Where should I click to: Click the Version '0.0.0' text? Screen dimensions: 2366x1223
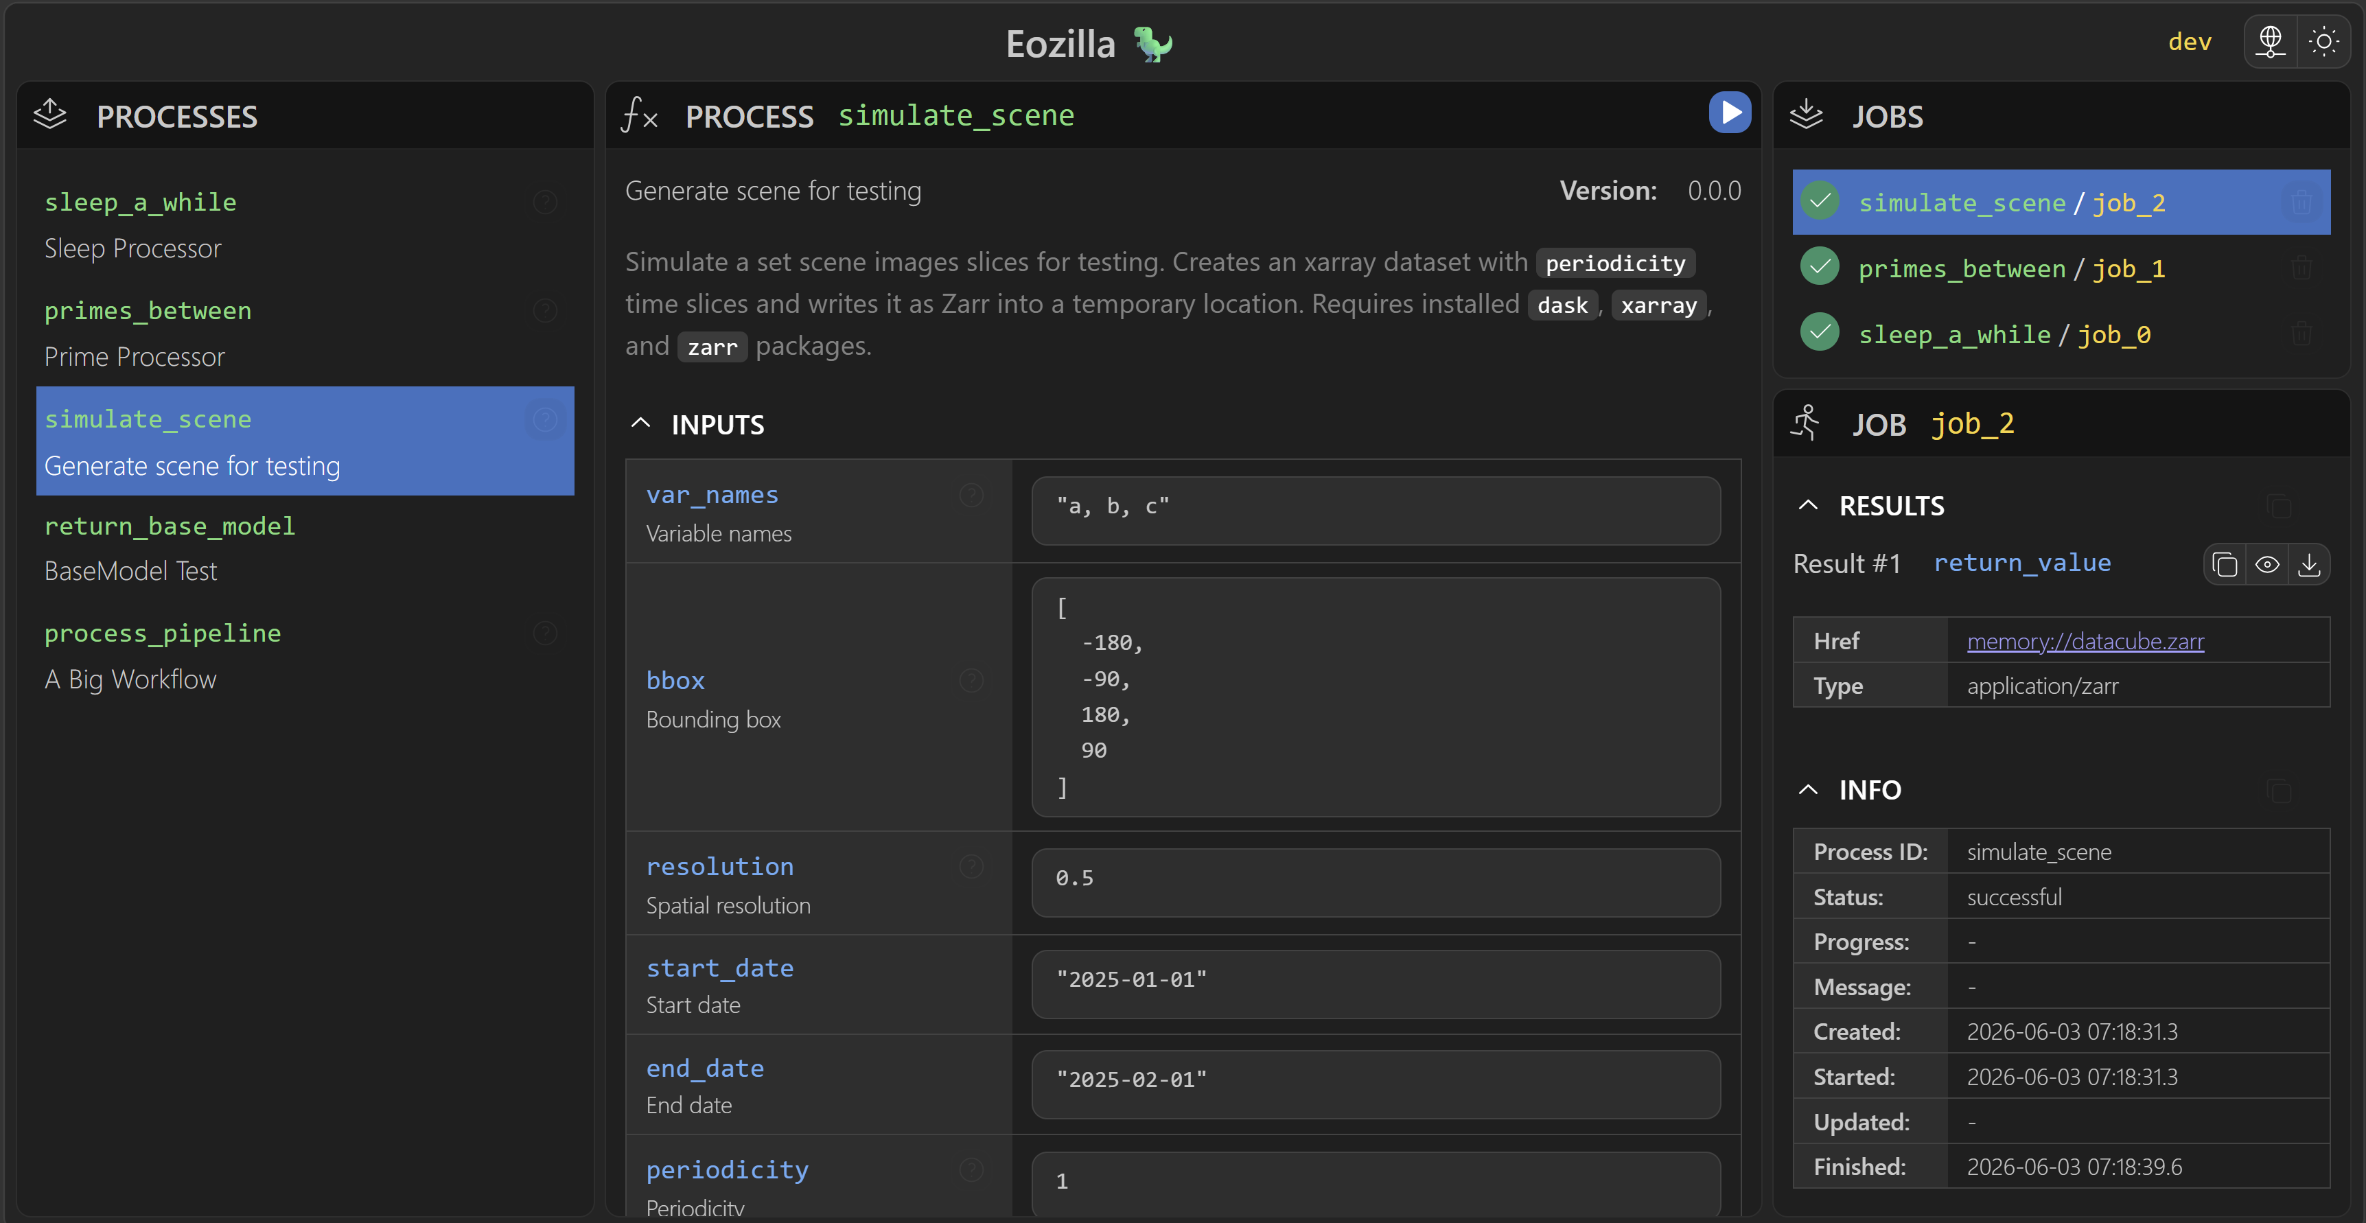pyautogui.click(x=1714, y=190)
